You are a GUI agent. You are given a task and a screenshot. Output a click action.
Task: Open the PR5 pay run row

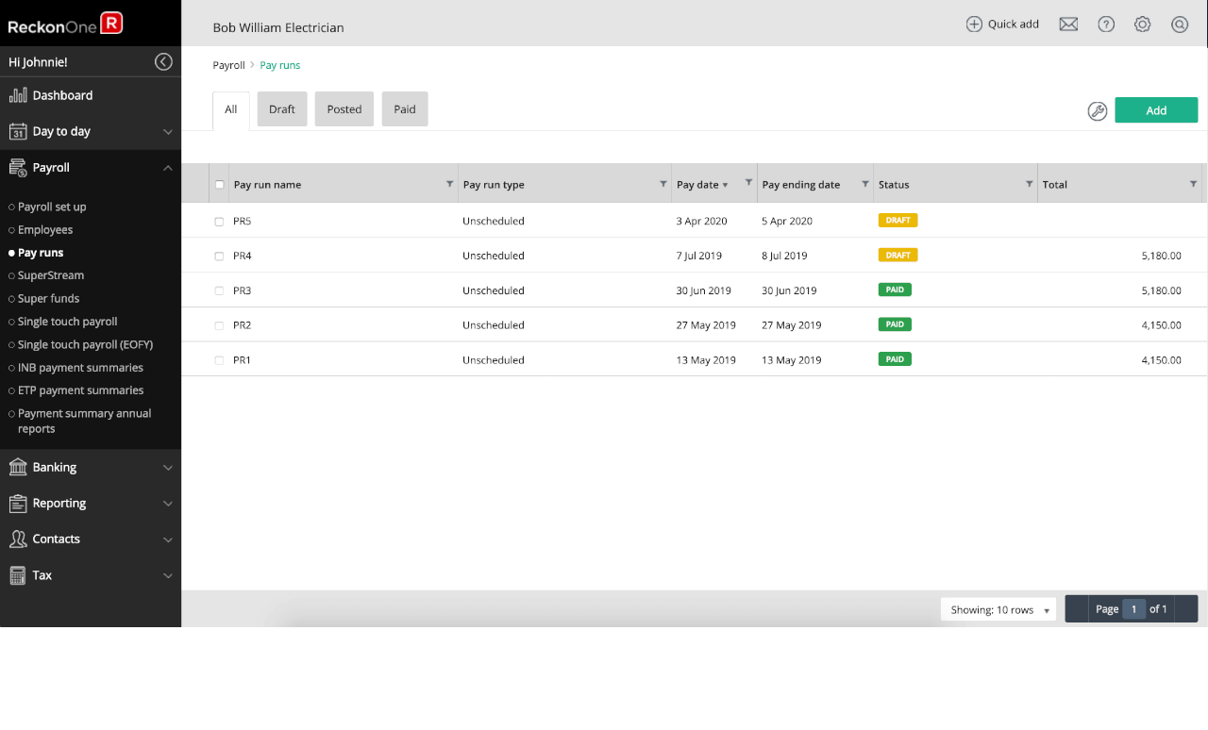(x=694, y=221)
